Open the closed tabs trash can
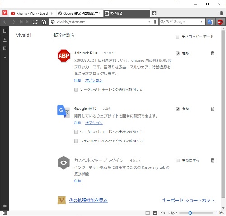This screenshot has height=216, width=226. click(221, 13)
